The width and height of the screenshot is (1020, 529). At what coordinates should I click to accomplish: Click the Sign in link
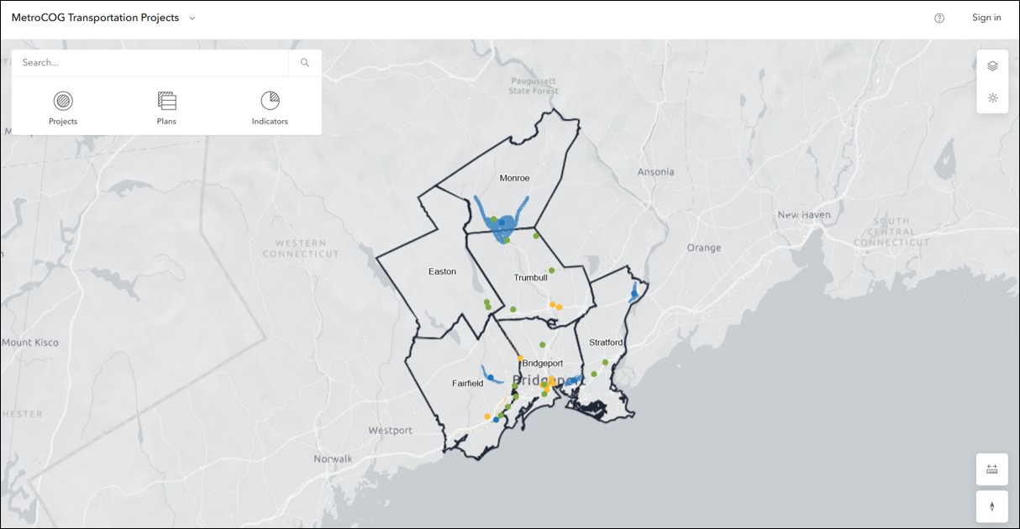point(986,18)
